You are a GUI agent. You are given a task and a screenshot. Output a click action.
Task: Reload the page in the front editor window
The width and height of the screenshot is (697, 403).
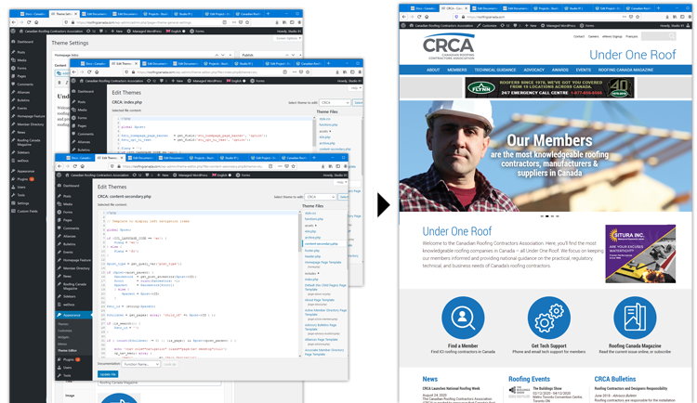74,166
